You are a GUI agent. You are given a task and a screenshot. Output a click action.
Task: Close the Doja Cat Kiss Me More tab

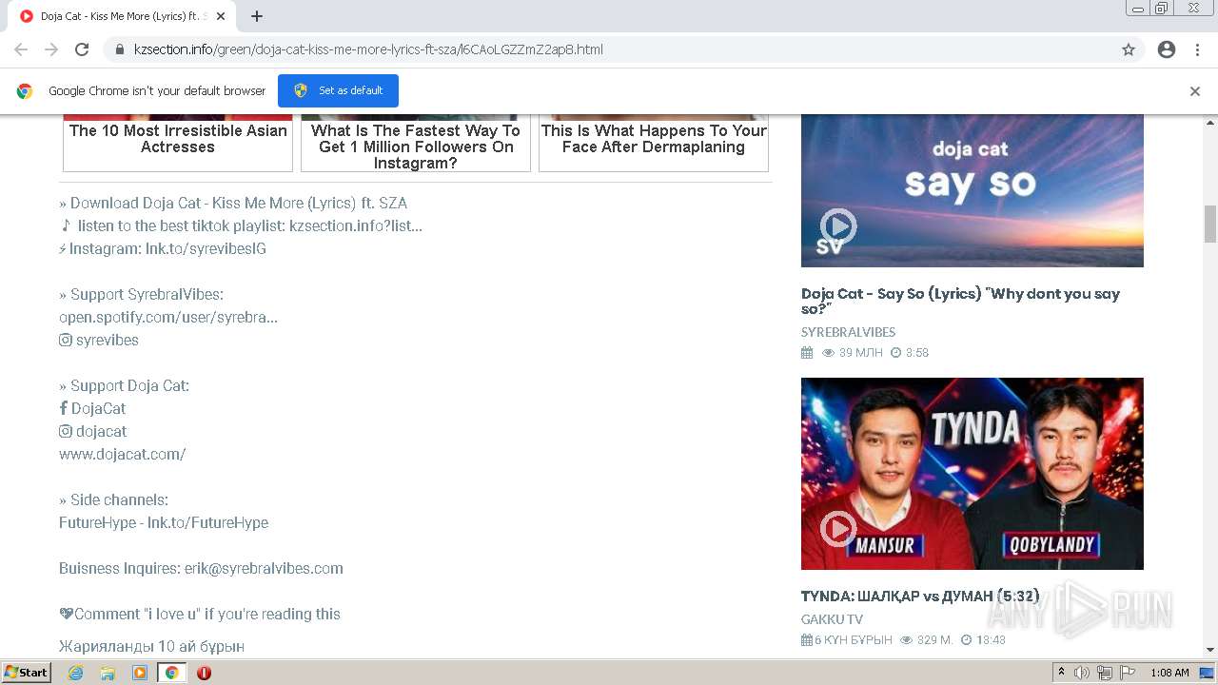point(221,16)
